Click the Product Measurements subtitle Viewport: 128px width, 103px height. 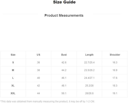point(64,15)
